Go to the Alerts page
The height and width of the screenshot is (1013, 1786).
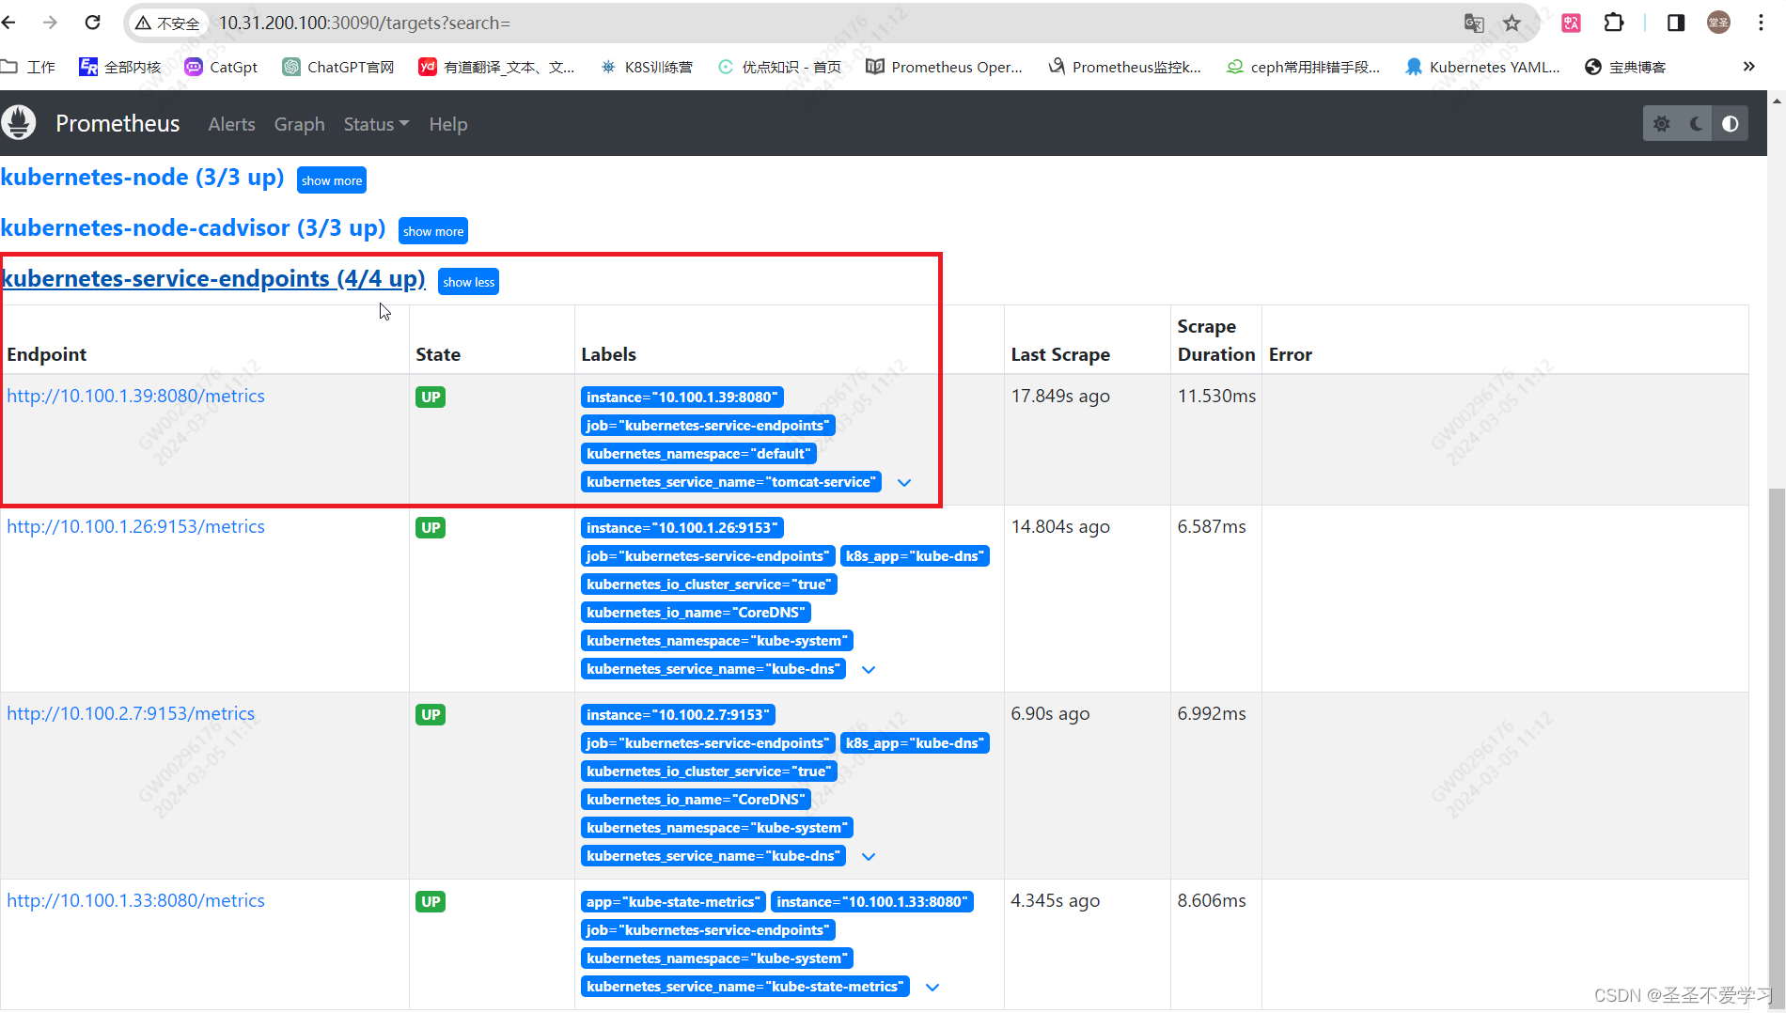click(231, 124)
